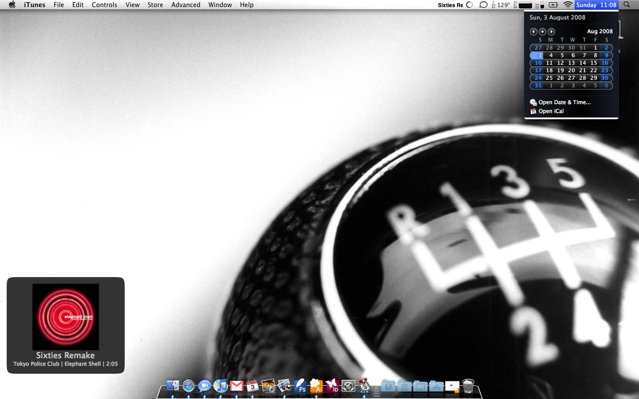639x399 pixels.
Task: Select August 20 in the calendar
Action: click(572, 70)
